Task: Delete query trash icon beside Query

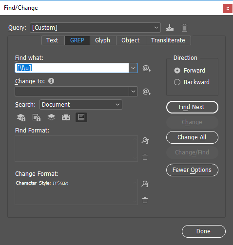Action: pyautogui.click(x=184, y=28)
